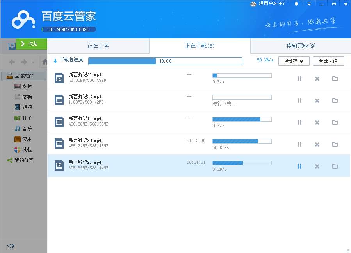Click the home icon in navigation bar
The width and height of the screenshot is (351, 253).
tap(45, 62)
